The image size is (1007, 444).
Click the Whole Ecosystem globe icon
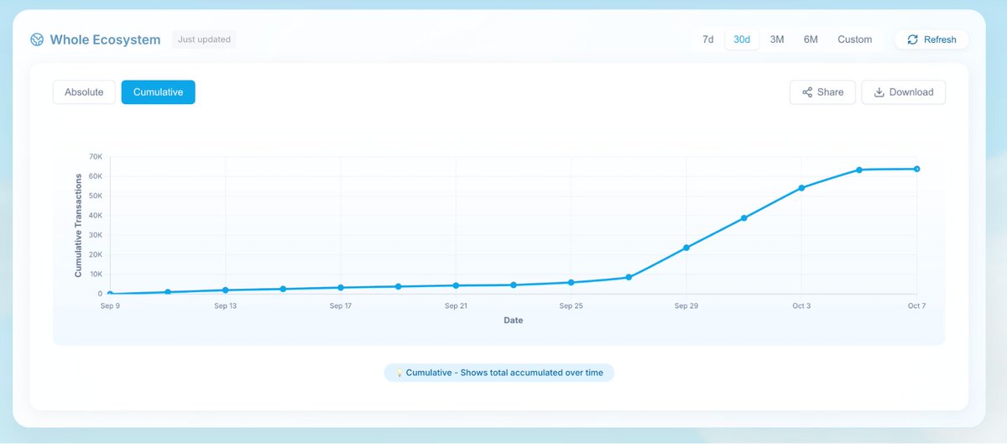(x=37, y=39)
